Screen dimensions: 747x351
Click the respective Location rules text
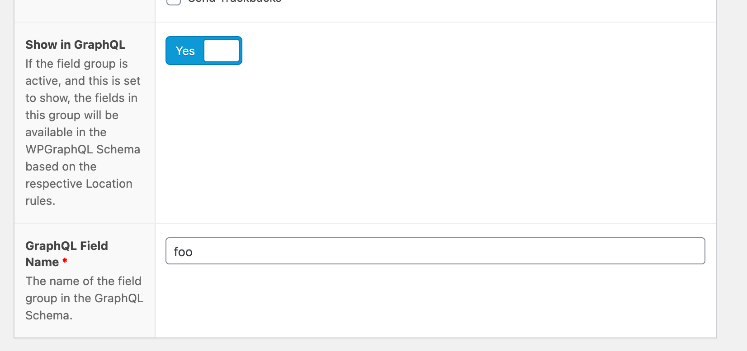point(79,192)
